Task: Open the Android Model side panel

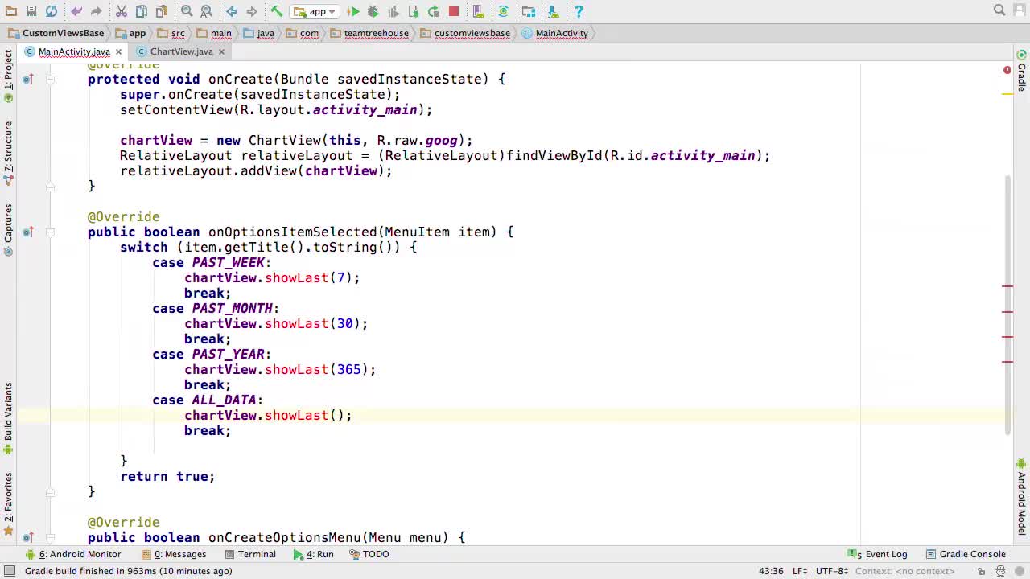Action: tap(1021, 497)
